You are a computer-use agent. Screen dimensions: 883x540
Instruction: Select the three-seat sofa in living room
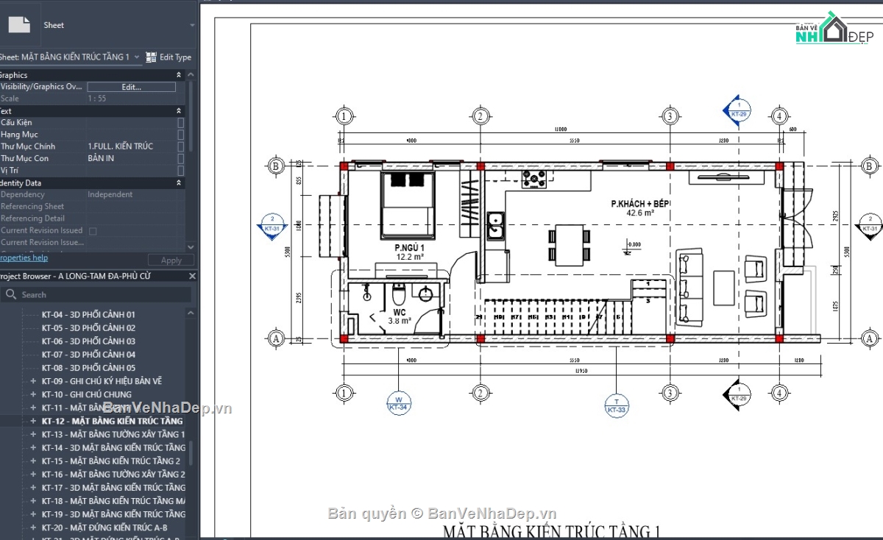coord(690,287)
